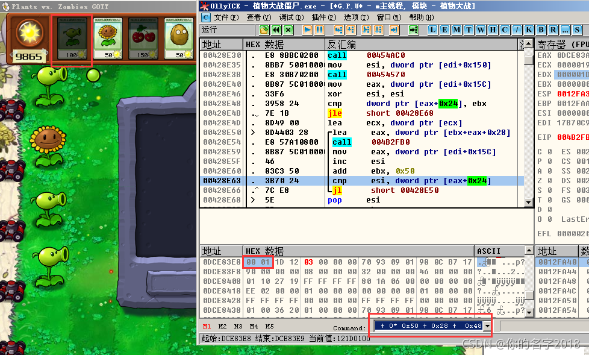Click the EIP register value 004B2FB
This screenshot has height=355, width=589.
click(x=573, y=137)
